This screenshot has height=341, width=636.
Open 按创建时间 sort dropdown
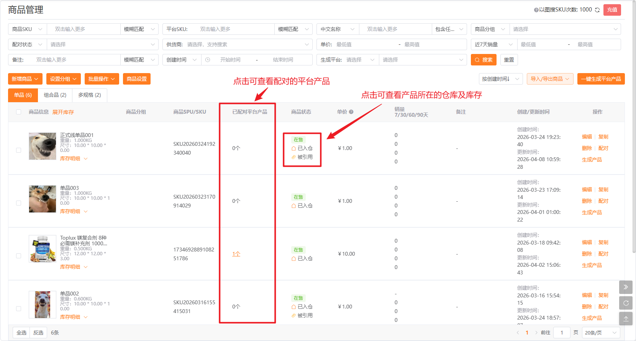pos(501,79)
